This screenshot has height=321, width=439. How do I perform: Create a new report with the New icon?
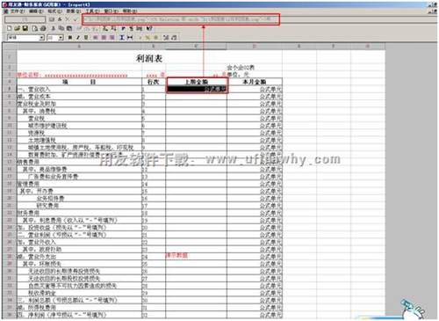(9, 28)
